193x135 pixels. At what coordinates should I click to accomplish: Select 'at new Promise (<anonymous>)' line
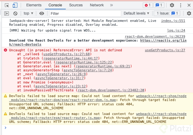[45, 82]
